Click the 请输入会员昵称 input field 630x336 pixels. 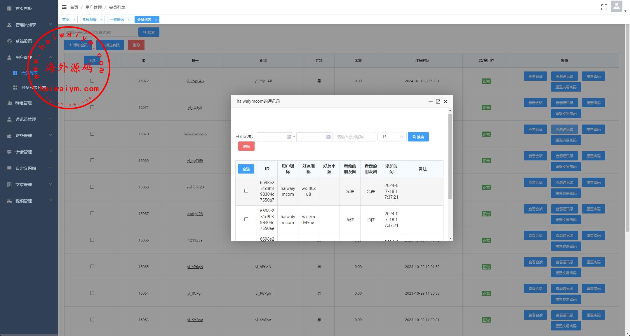coord(354,137)
